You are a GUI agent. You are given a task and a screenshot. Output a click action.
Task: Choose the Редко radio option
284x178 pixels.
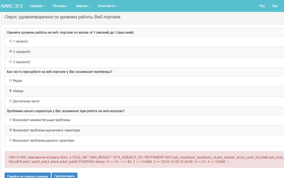click(10, 80)
